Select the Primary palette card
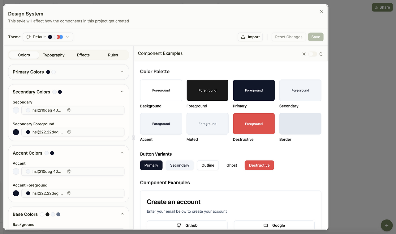 tap(254, 90)
